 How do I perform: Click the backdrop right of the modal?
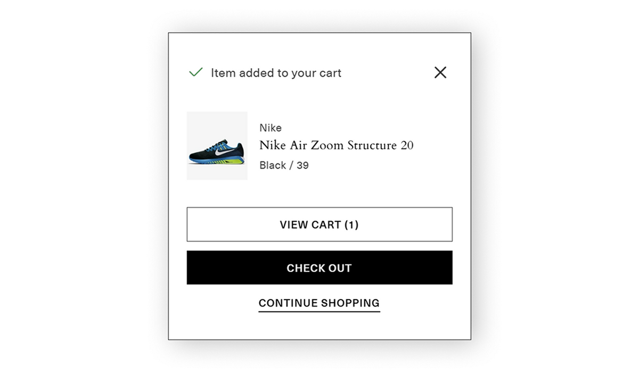[x=554, y=186]
